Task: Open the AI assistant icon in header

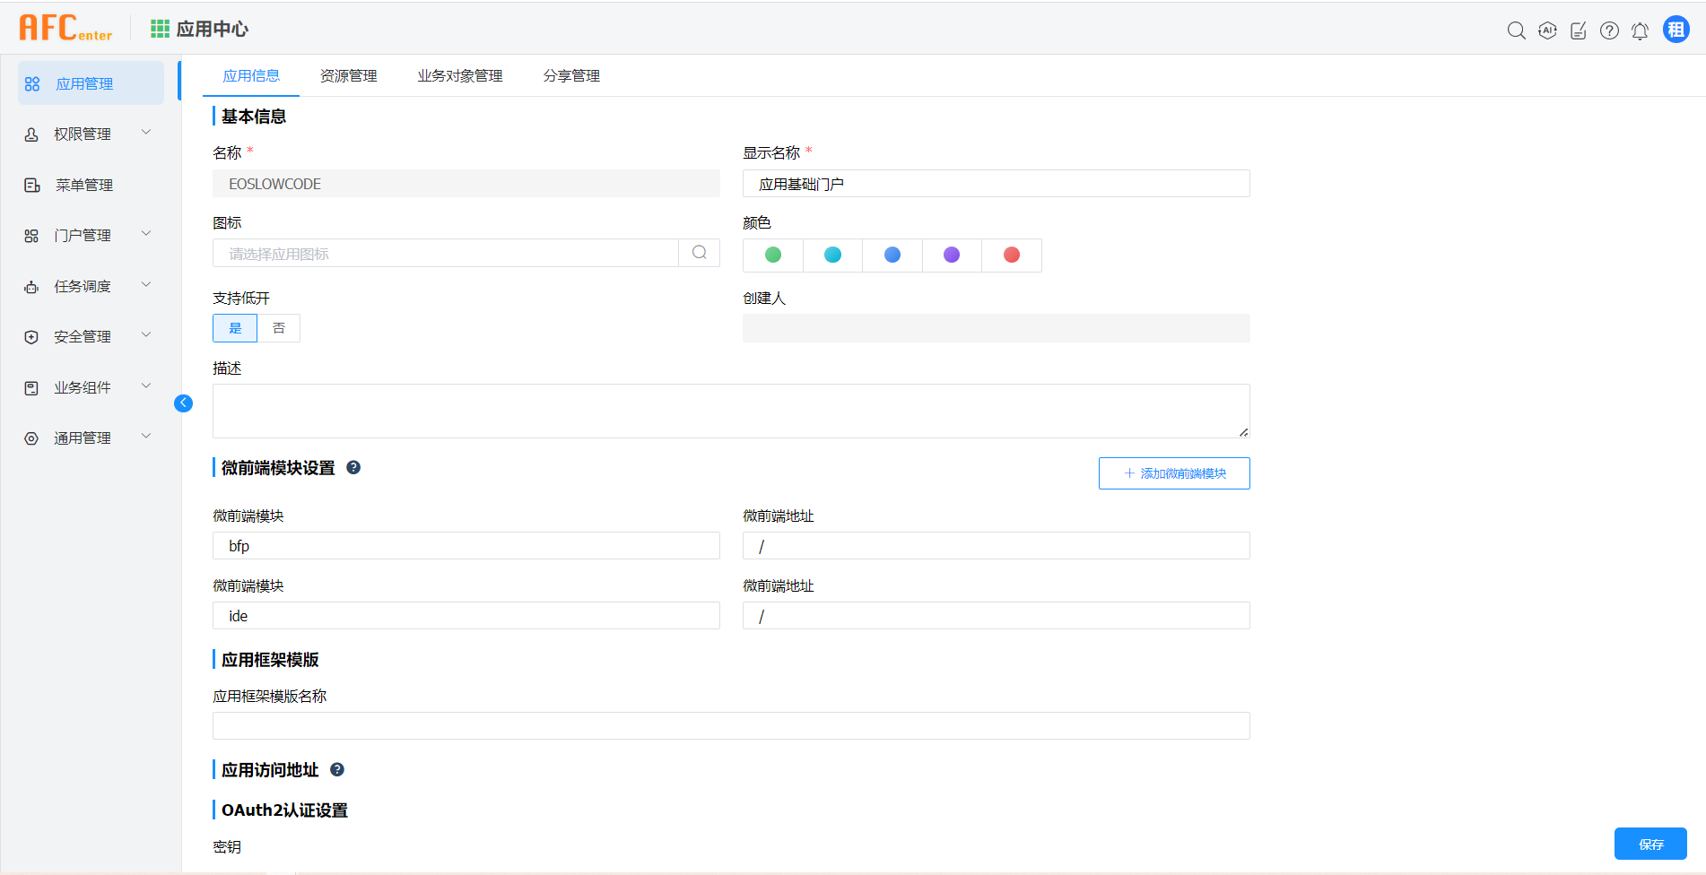Action: pyautogui.click(x=1547, y=30)
